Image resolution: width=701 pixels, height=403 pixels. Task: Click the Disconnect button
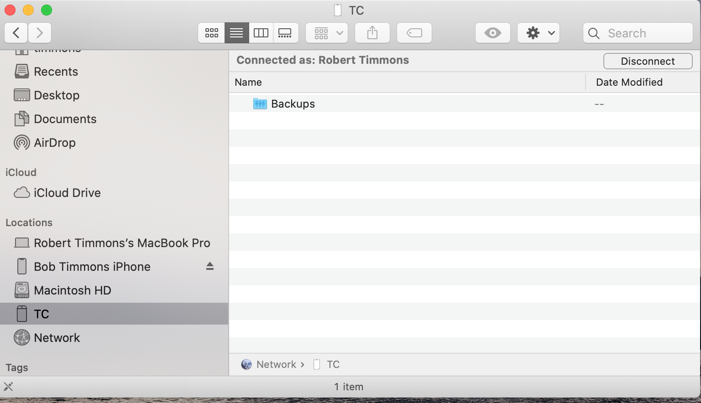pyautogui.click(x=648, y=61)
